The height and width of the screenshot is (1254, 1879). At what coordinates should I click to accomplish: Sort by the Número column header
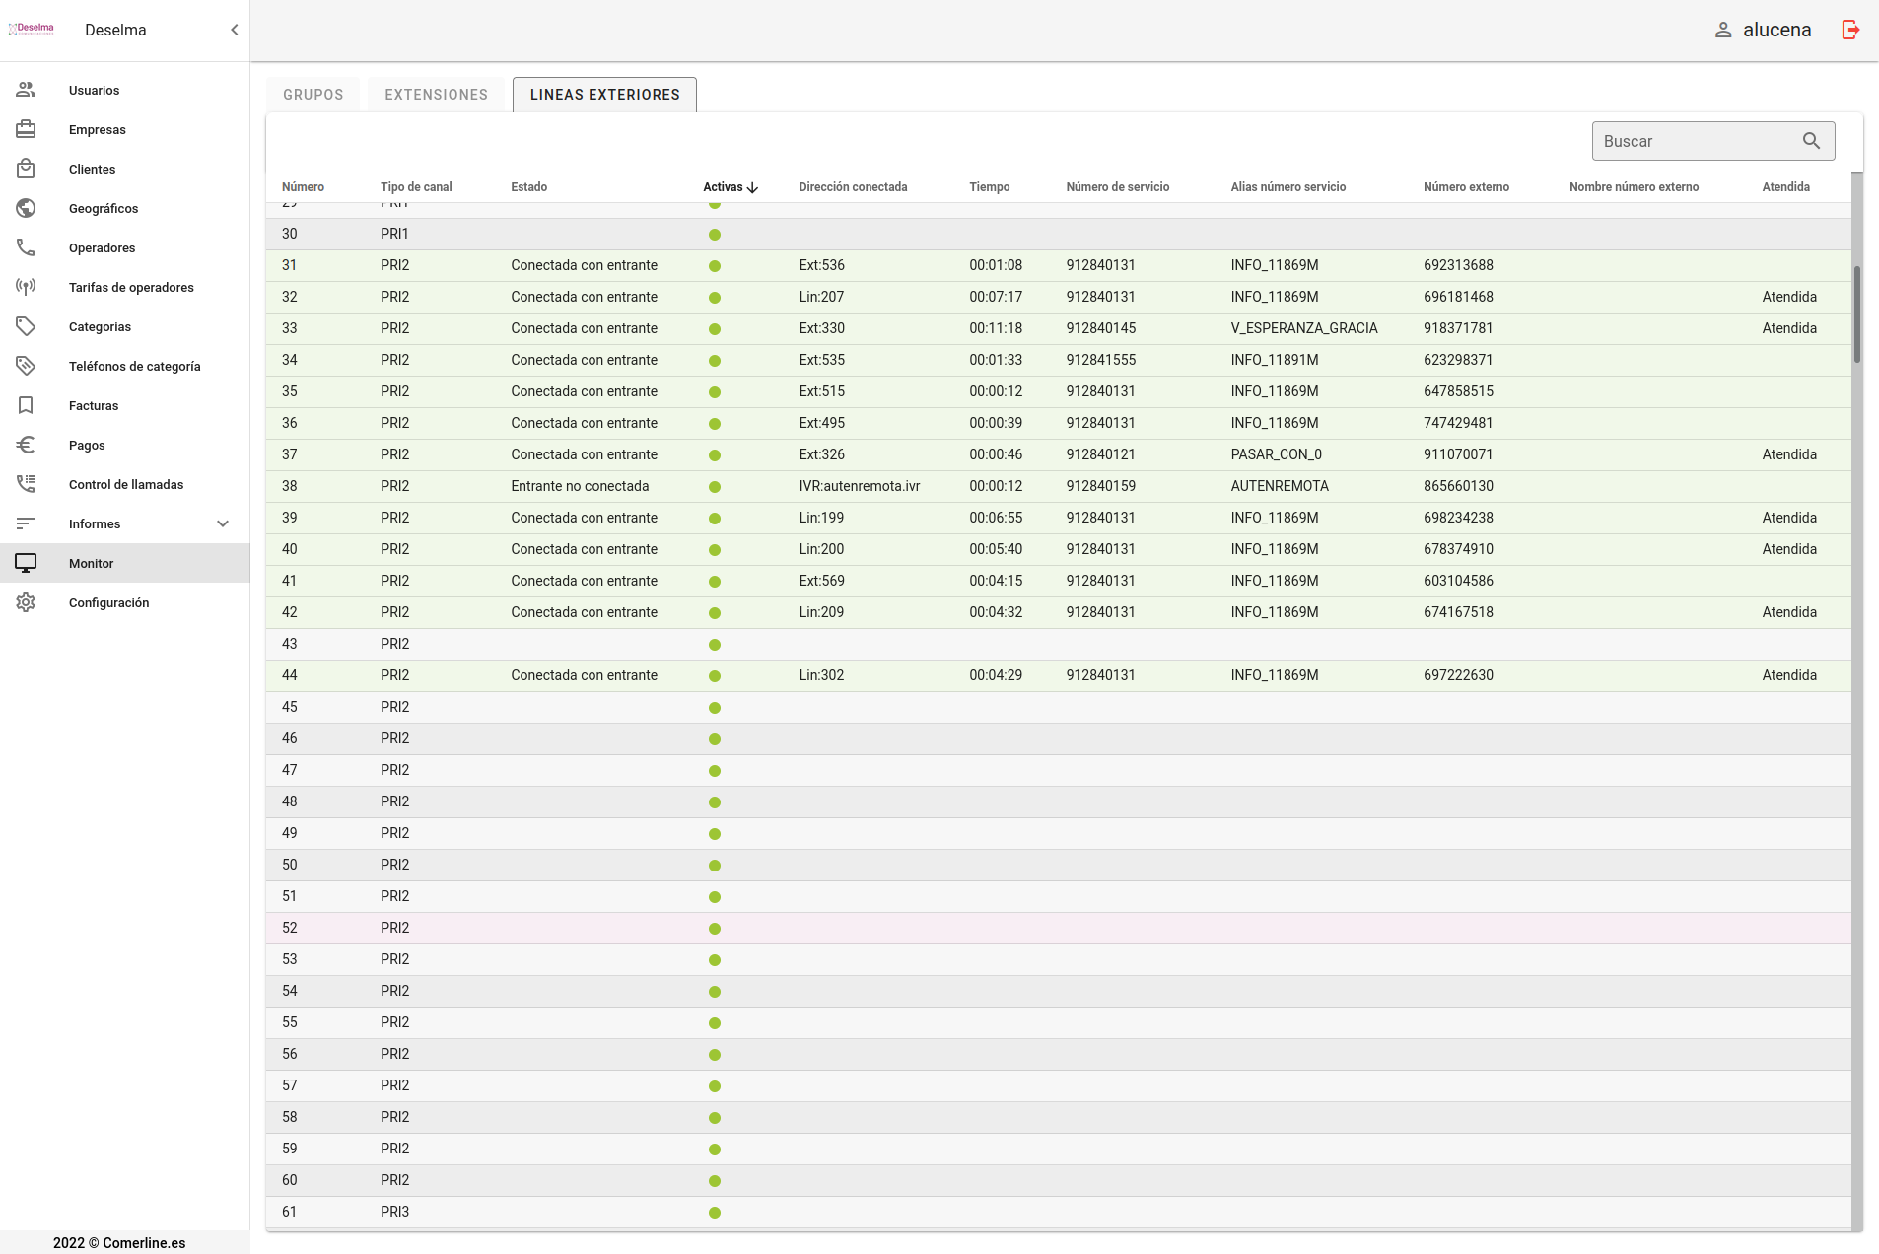tap(303, 187)
